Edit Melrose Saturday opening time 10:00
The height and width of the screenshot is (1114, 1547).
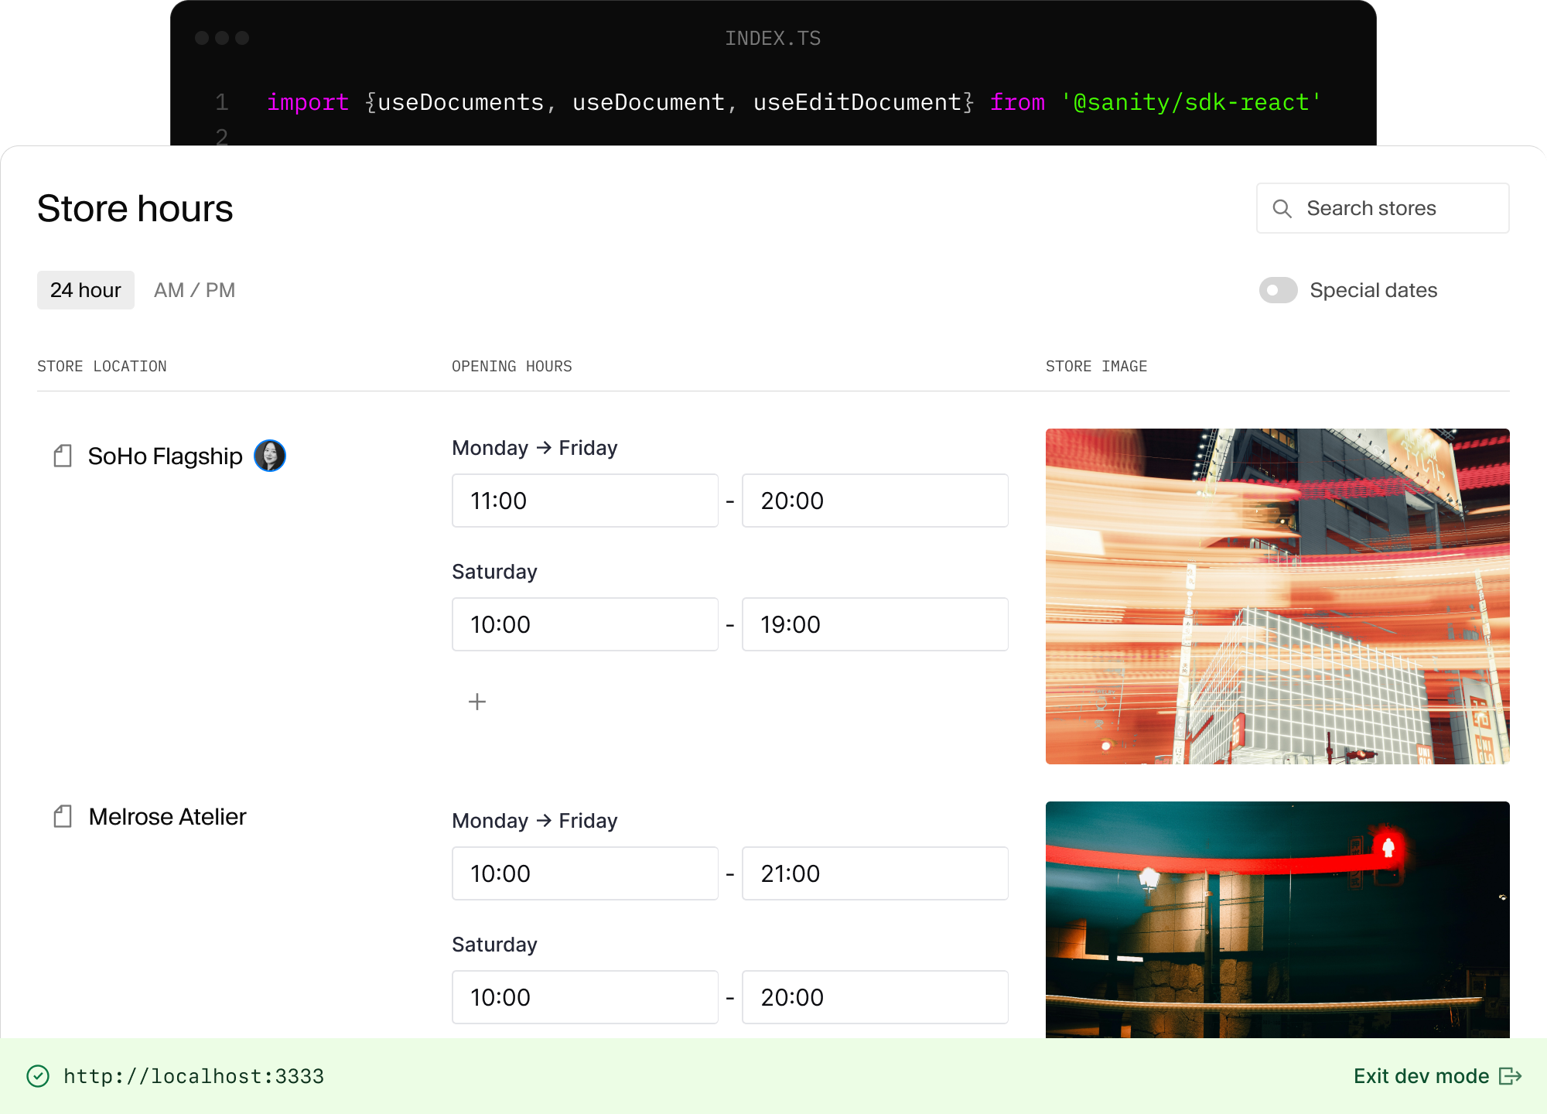pos(585,997)
